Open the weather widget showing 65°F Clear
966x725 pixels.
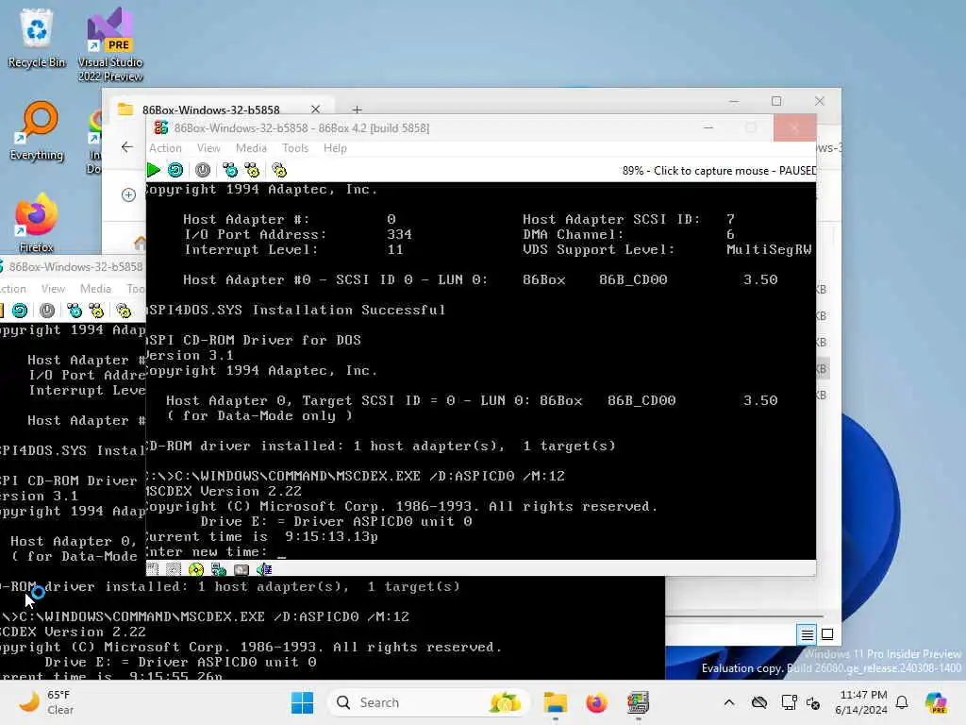[46, 702]
